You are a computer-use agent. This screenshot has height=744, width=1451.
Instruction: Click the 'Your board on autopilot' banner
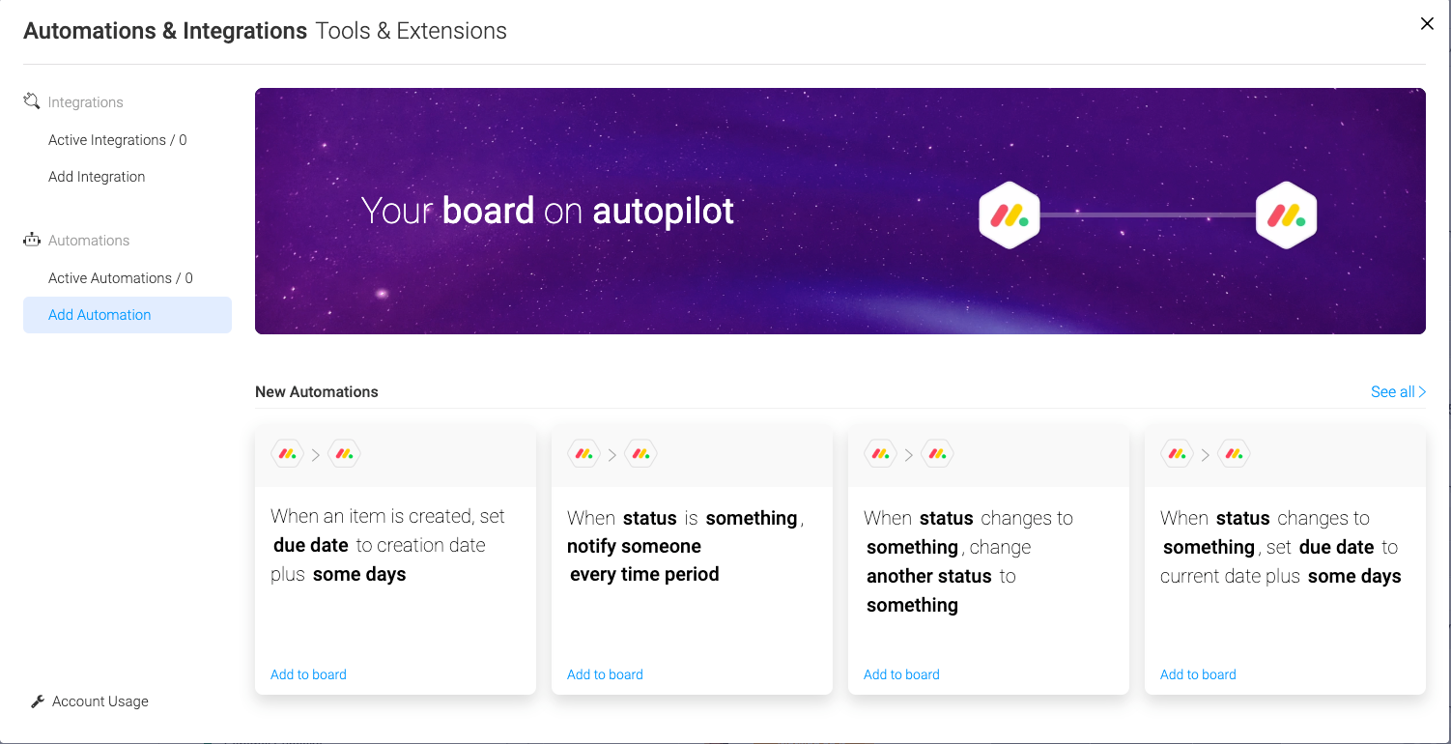pyautogui.click(x=840, y=212)
